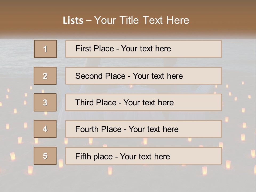The image size is (256, 192).
Task: Click "Your text here" in the Third Place row
Action: pyautogui.click(x=149, y=103)
